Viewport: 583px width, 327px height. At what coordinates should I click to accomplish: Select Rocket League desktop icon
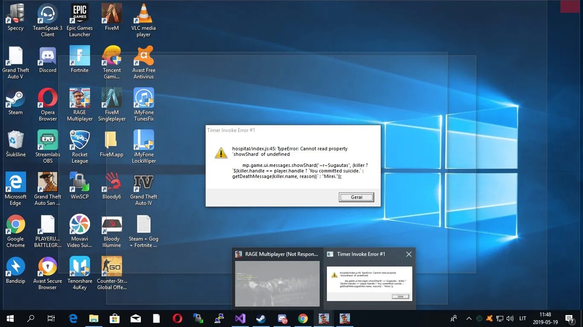[80, 146]
